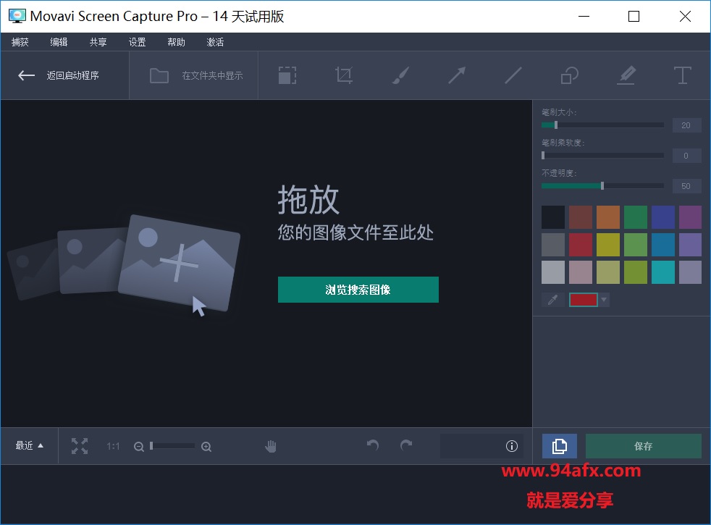The width and height of the screenshot is (711, 525).
Task: Choose the dark gray swatch
Action: [x=553, y=245]
